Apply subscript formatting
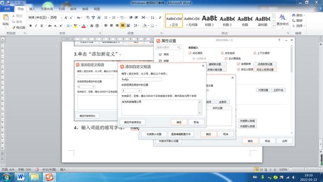The image size is (323, 182). pyautogui.click(x=56, y=26)
